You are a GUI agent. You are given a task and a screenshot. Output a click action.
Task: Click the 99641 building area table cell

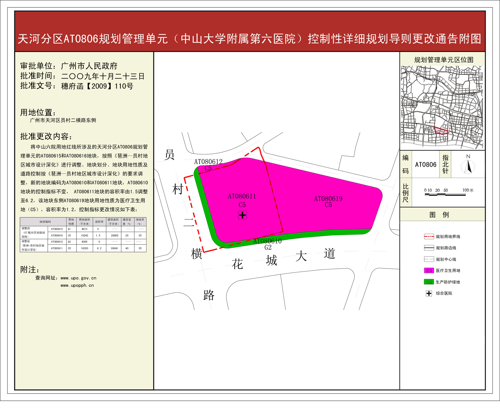pos(114,248)
